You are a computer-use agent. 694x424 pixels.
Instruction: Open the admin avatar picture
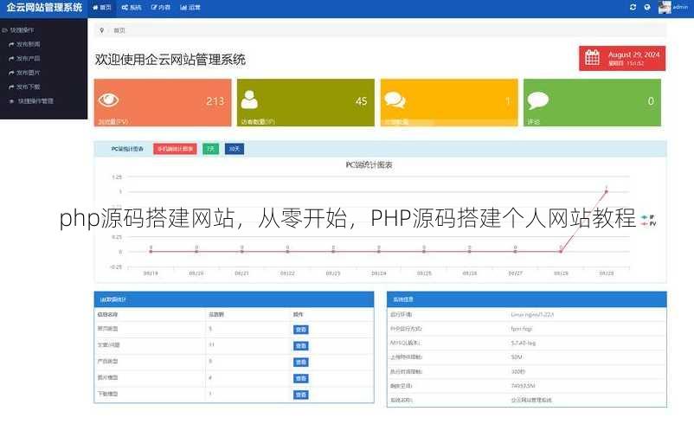(665, 8)
